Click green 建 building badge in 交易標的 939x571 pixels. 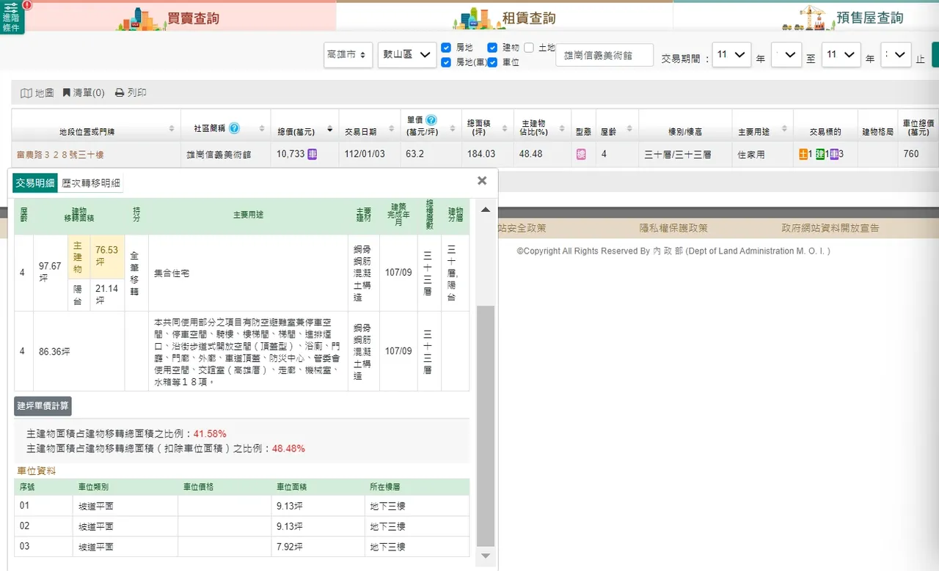click(x=820, y=155)
